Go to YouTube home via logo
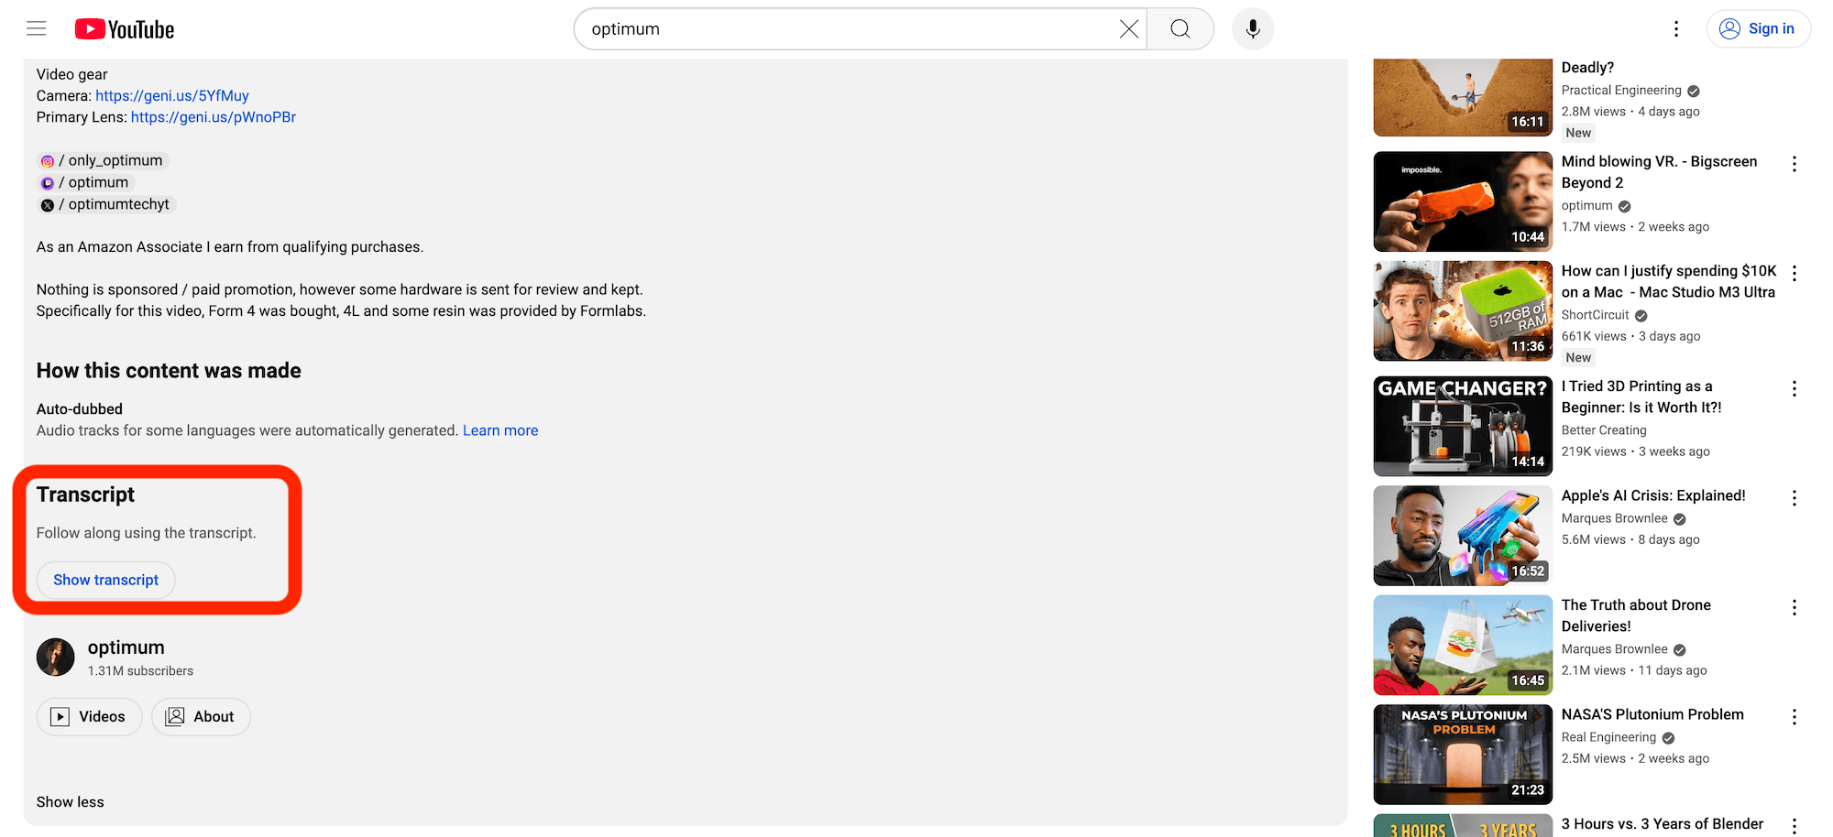This screenshot has width=1833, height=837. click(x=125, y=29)
